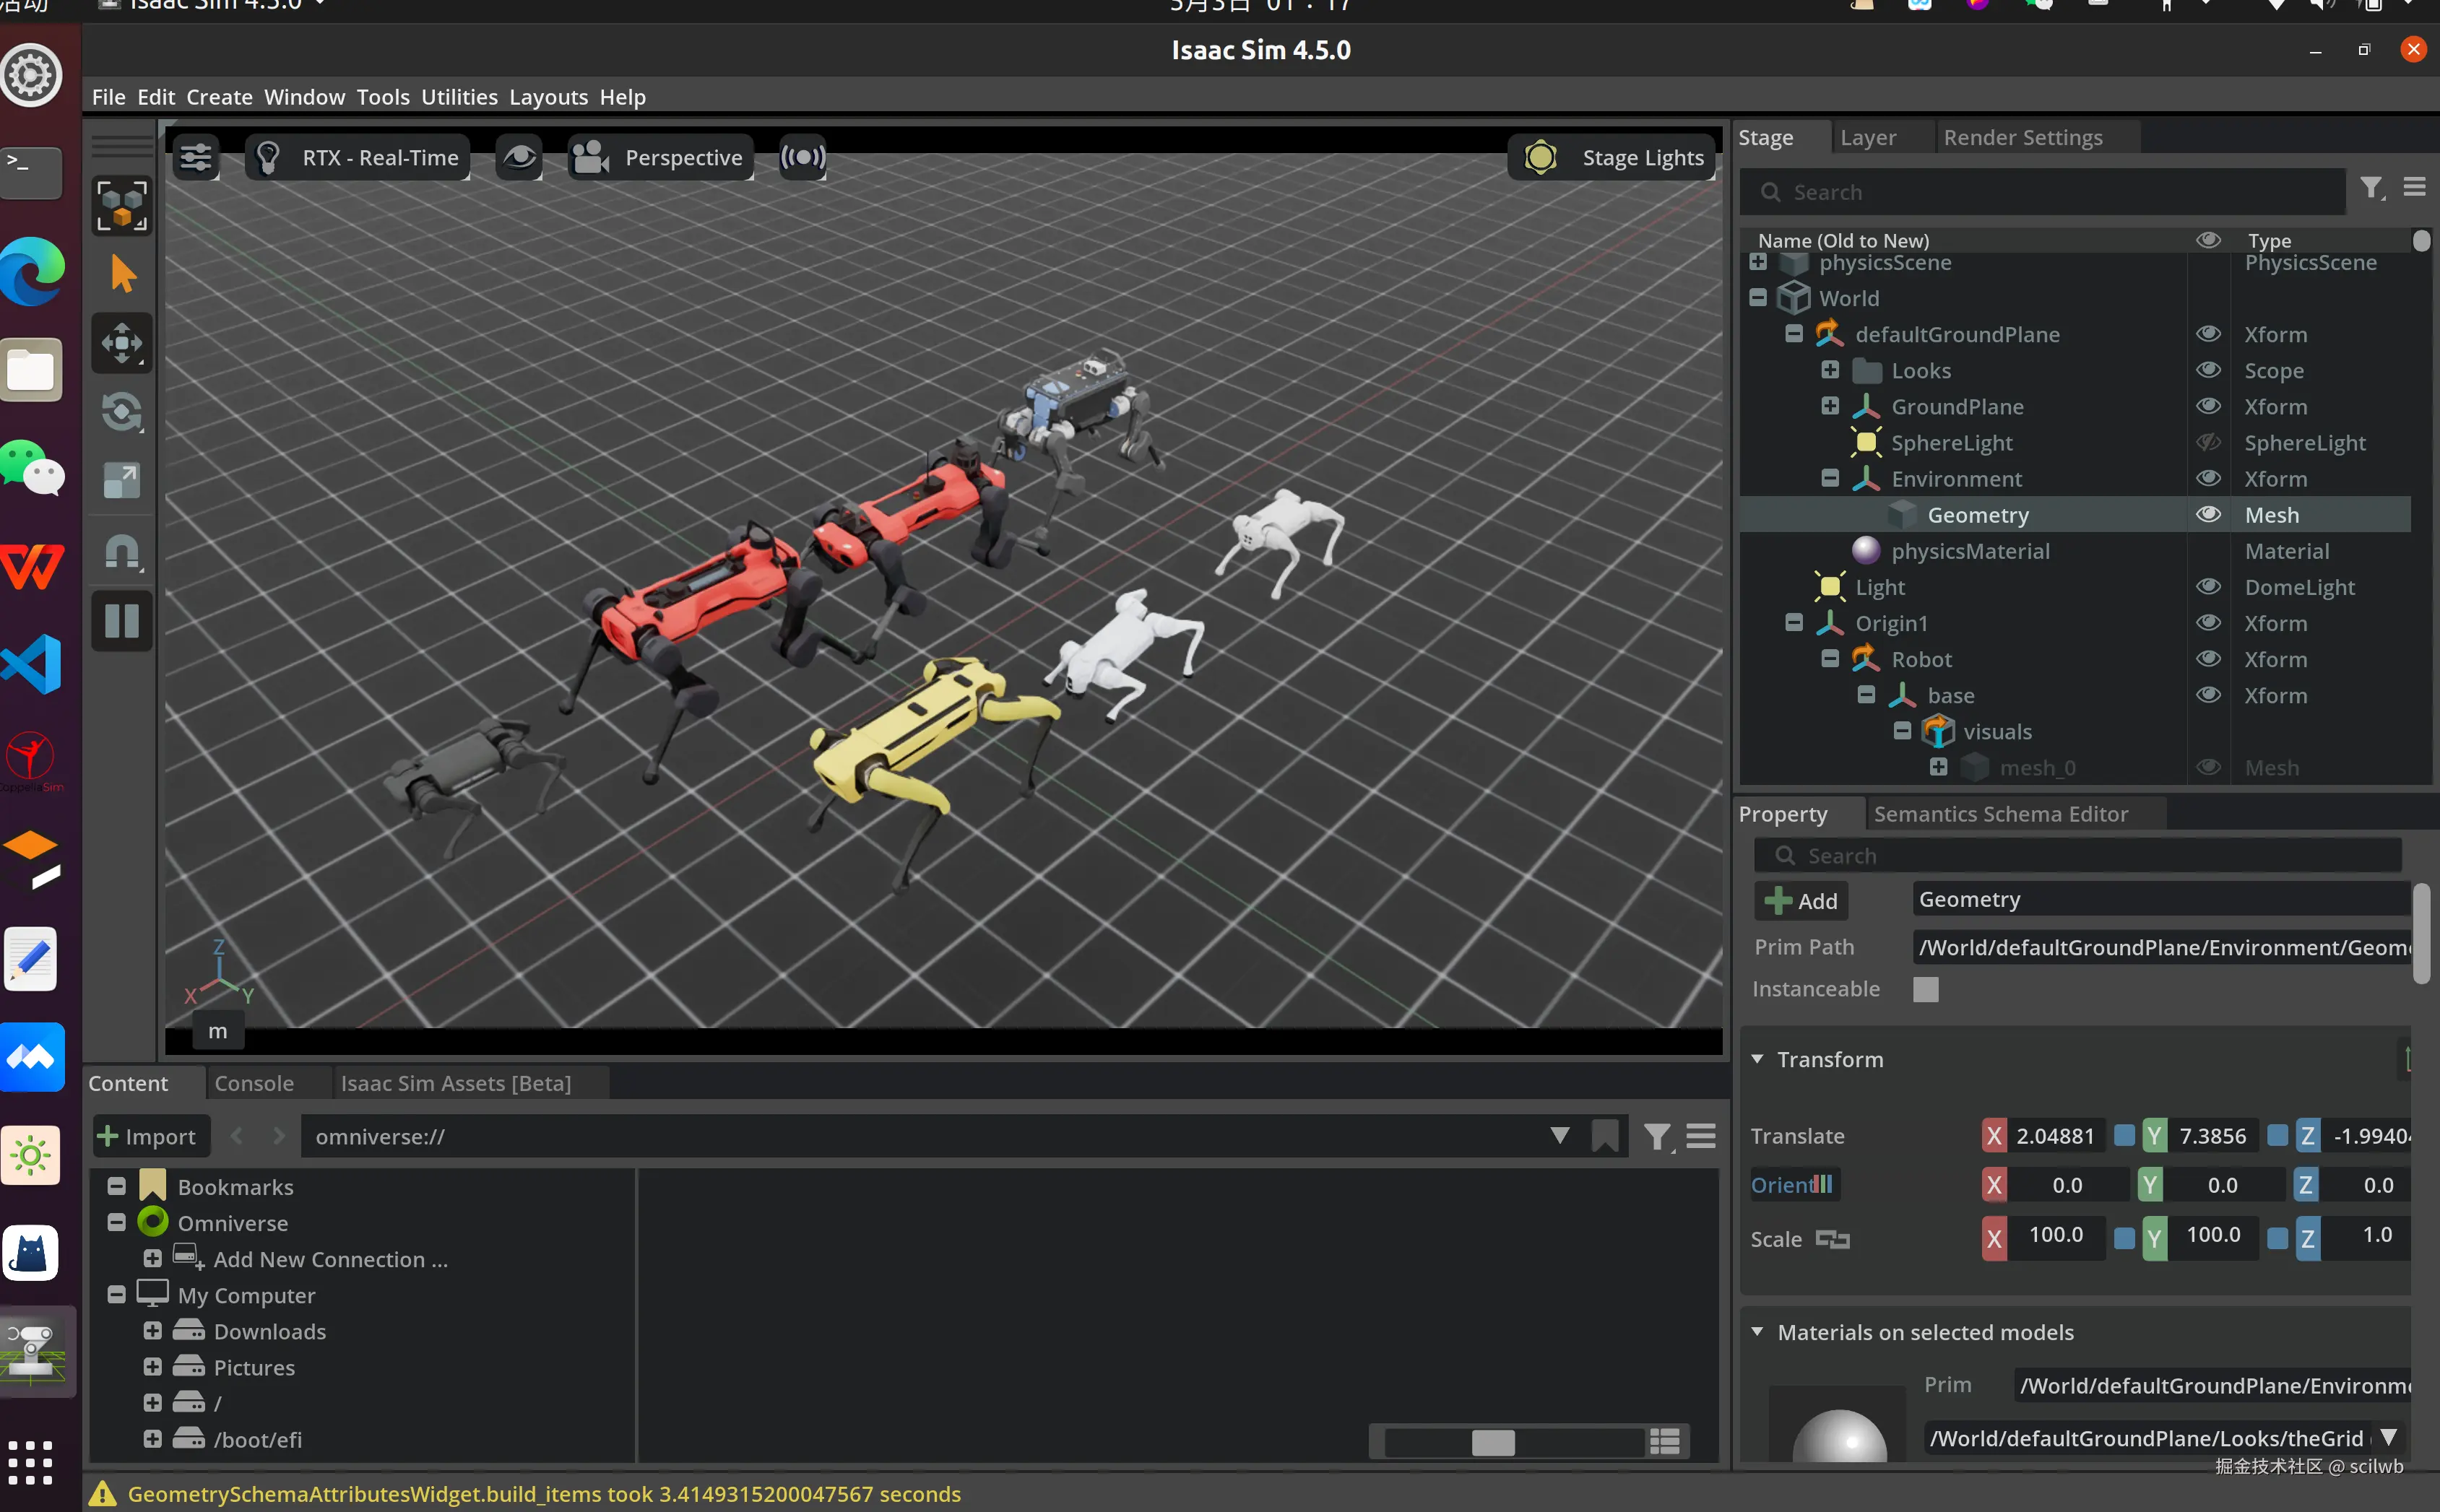2440x1512 pixels.
Task: Enable the Instanceable checkbox
Action: (x=1925, y=989)
